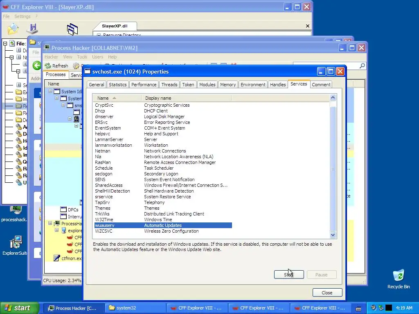Select the System Idle process icon
The image size is (419, 314).
point(57,92)
